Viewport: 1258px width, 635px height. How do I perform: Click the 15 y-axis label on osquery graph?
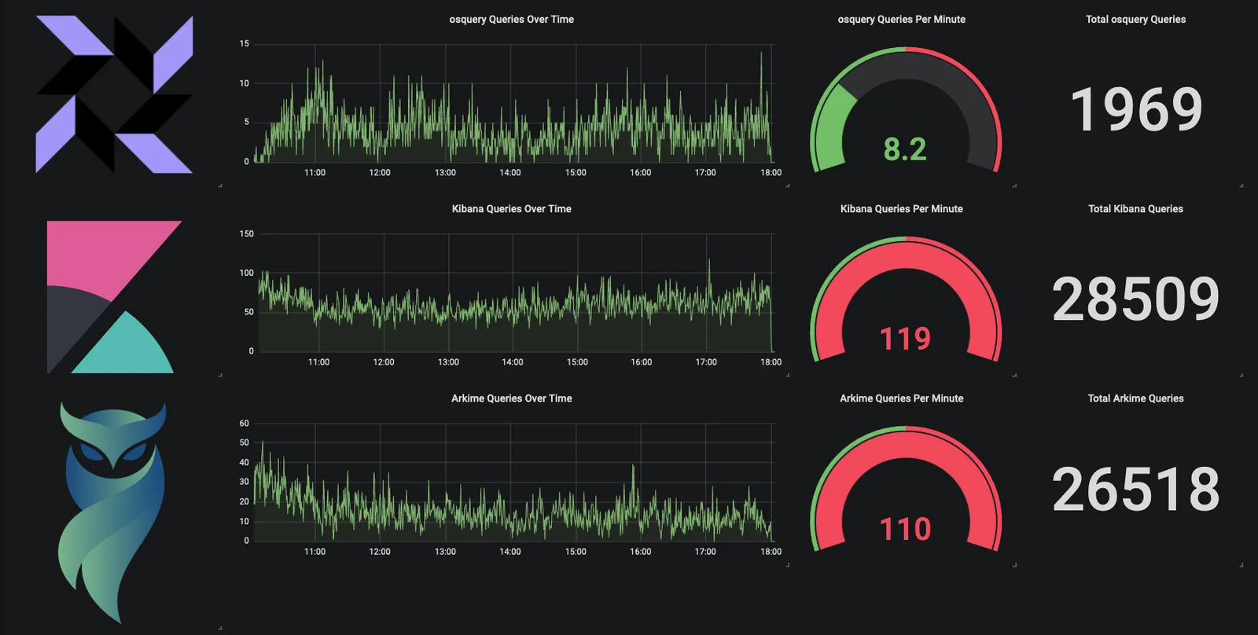245,44
